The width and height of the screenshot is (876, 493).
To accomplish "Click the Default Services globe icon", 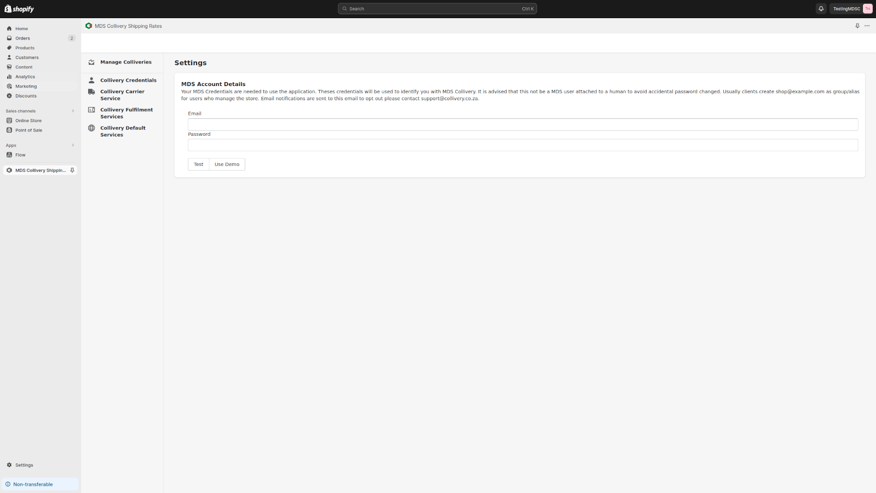I will tap(91, 128).
